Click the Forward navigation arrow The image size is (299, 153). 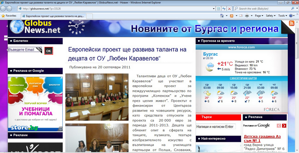(9, 9)
